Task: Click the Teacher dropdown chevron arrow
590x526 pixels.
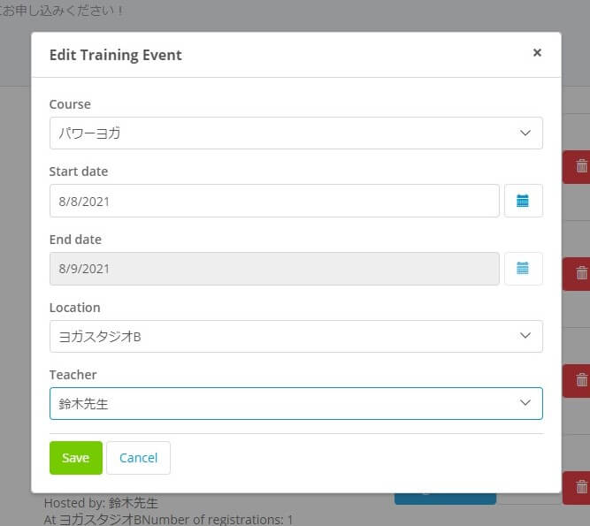Action: tap(525, 403)
